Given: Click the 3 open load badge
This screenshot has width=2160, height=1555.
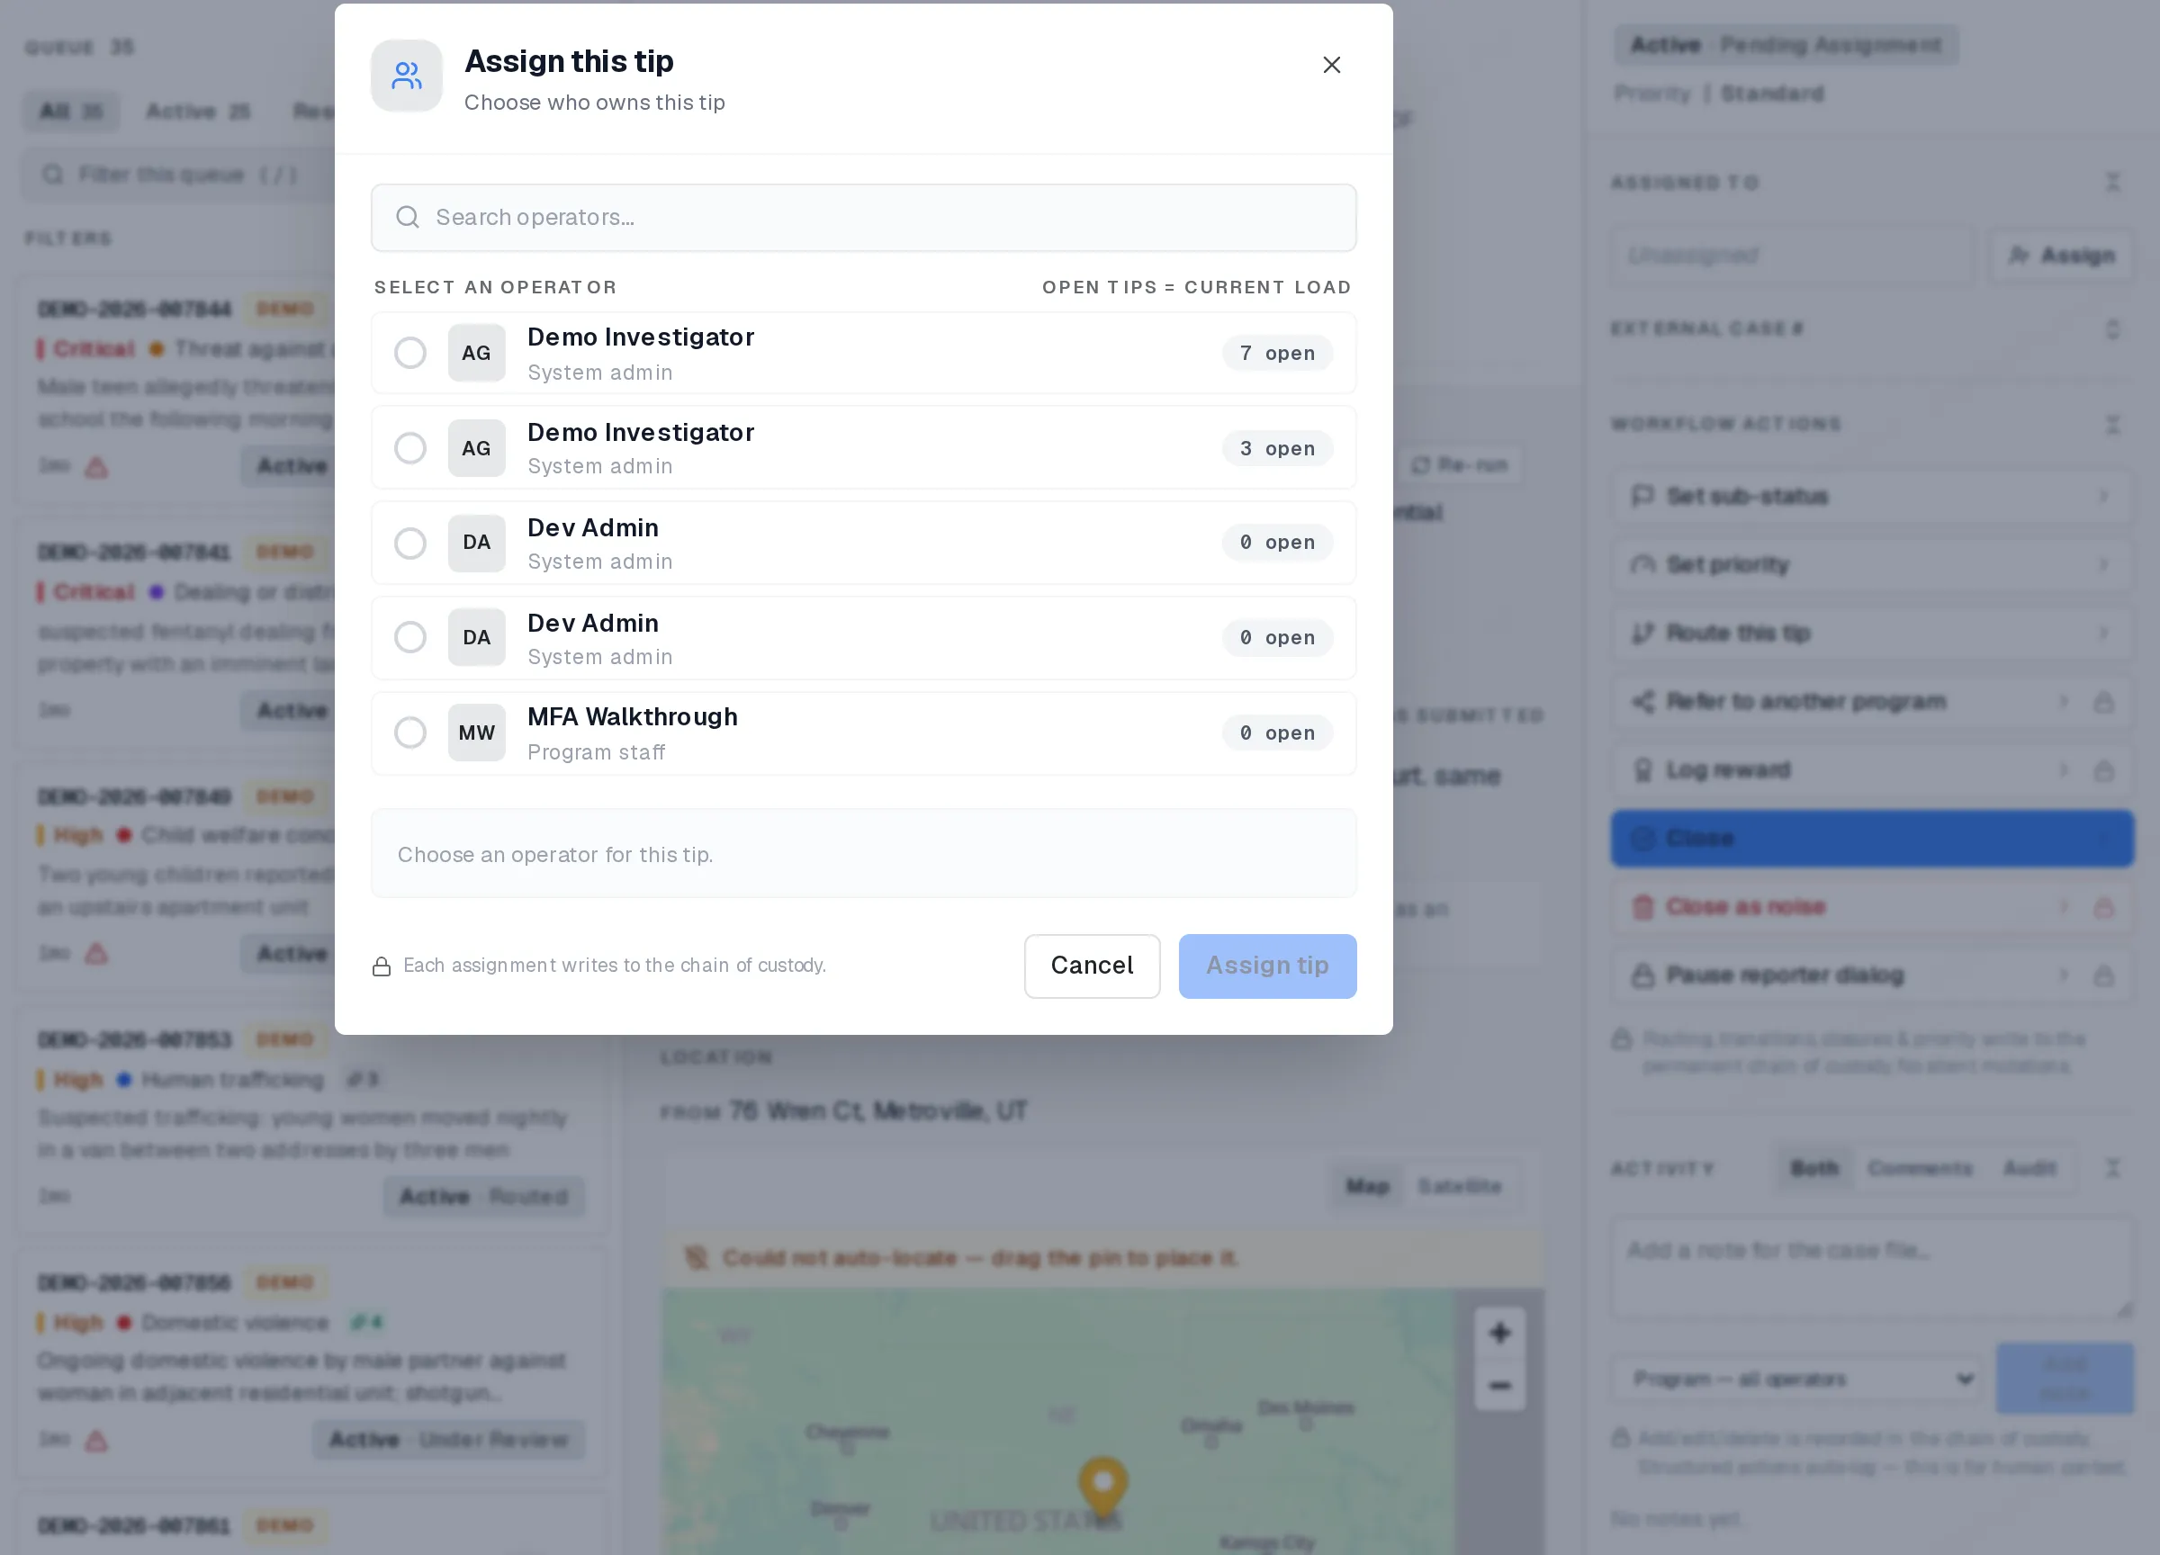Looking at the screenshot, I should 1276,447.
